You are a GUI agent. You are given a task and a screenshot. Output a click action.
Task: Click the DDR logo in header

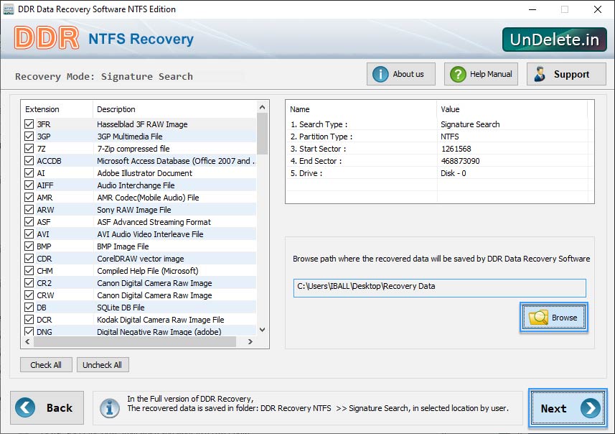[x=46, y=38]
